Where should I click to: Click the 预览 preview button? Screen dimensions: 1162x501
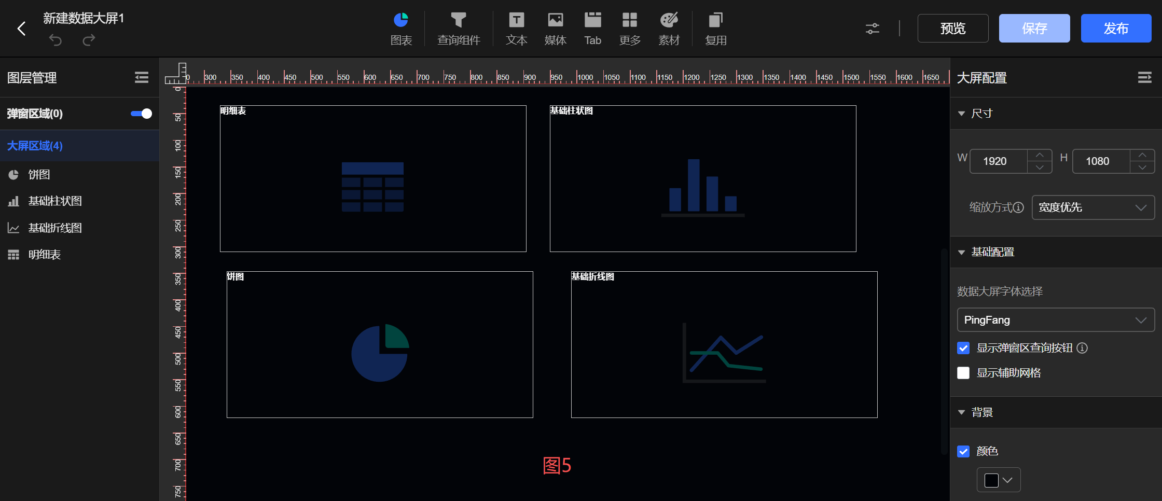coord(953,29)
